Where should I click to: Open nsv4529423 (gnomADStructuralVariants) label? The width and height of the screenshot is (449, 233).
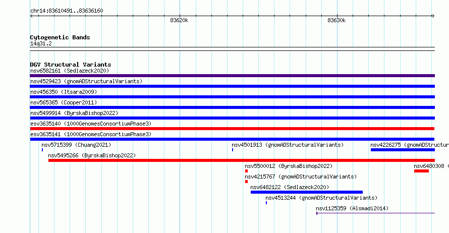coord(86,81)
